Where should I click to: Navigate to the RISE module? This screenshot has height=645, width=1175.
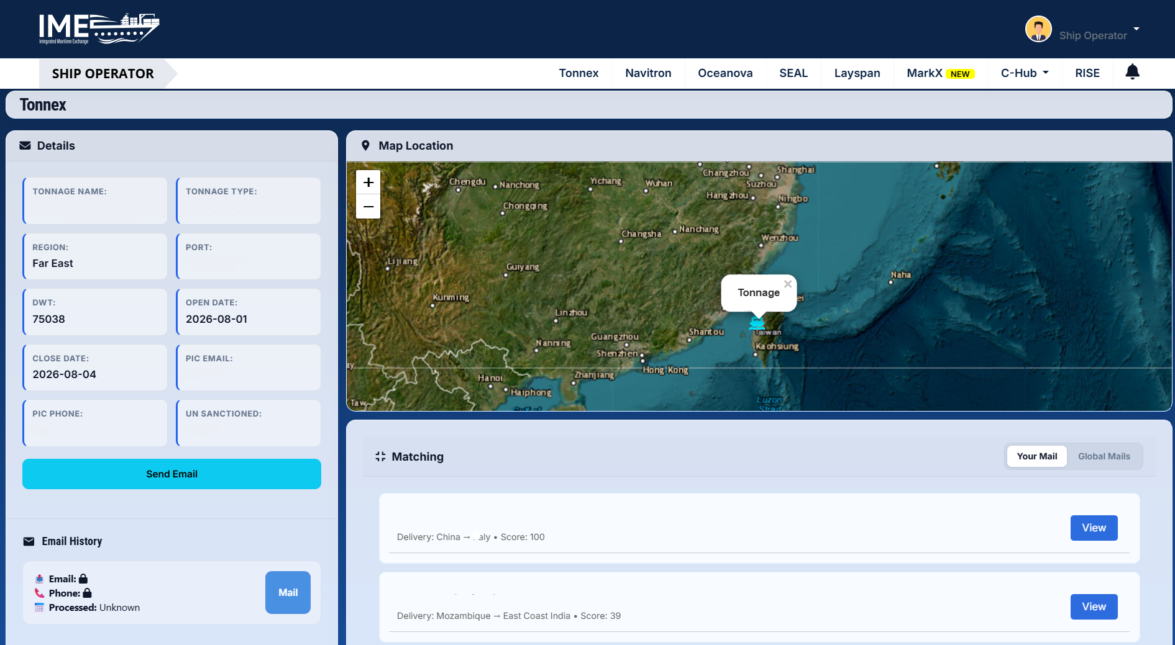tap(1087, 73)
